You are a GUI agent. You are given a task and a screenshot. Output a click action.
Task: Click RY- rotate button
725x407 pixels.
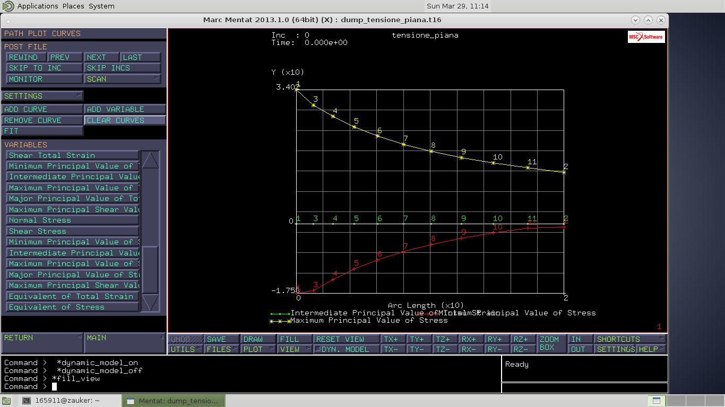pyautogui.click(x=498, y=349)
